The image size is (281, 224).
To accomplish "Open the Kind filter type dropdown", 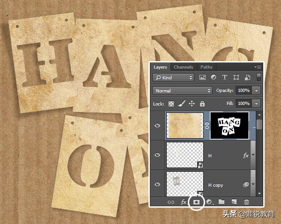I will [173, 77].
